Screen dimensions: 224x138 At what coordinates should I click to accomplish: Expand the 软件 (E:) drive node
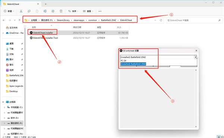click(x=4, y=118)
